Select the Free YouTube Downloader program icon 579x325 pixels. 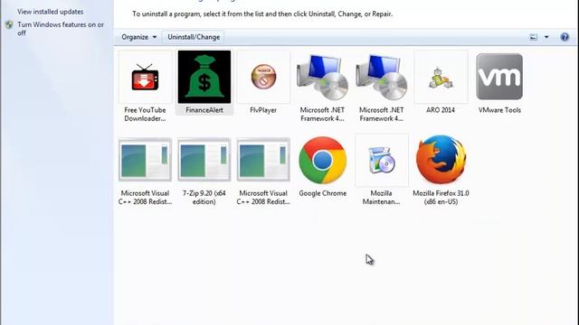click(x=145, y=77)
